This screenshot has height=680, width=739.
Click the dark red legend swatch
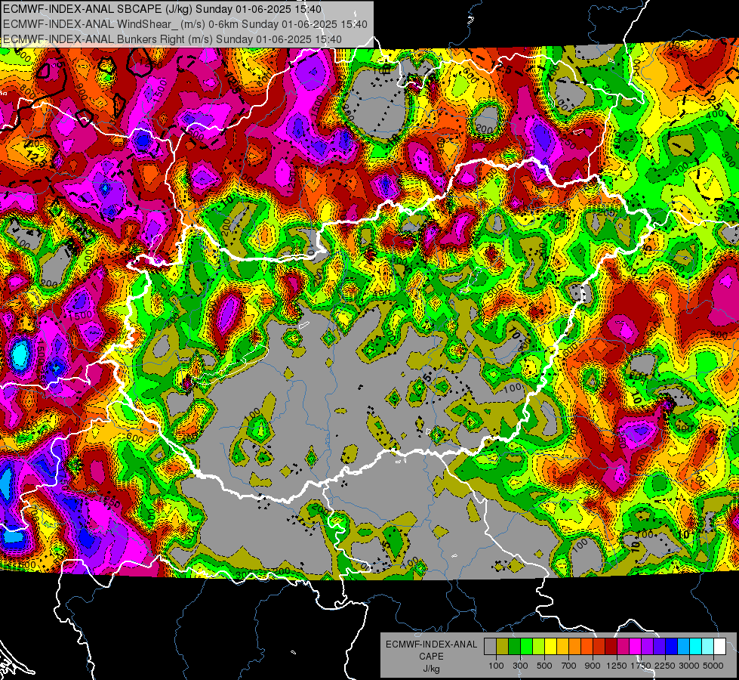[611, 647]
